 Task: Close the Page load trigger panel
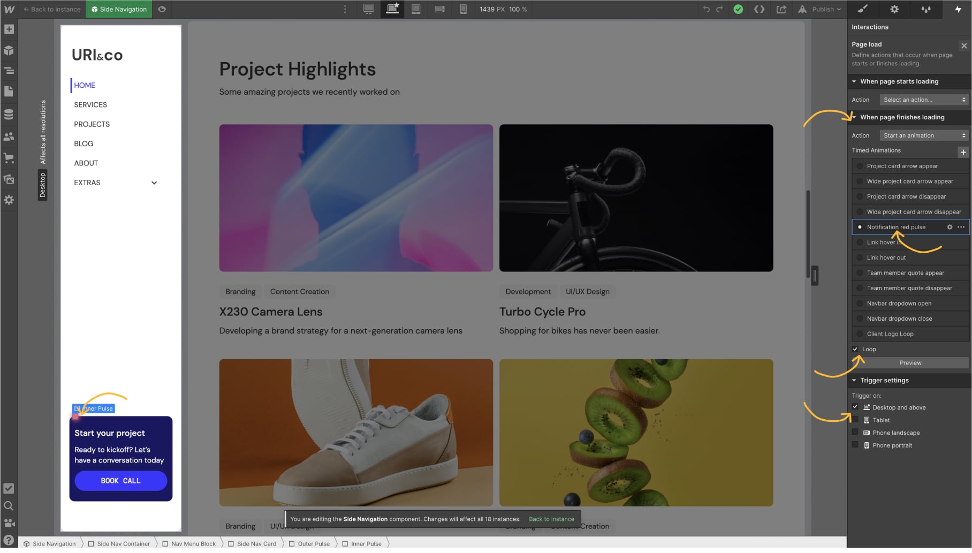click(964, 46)
